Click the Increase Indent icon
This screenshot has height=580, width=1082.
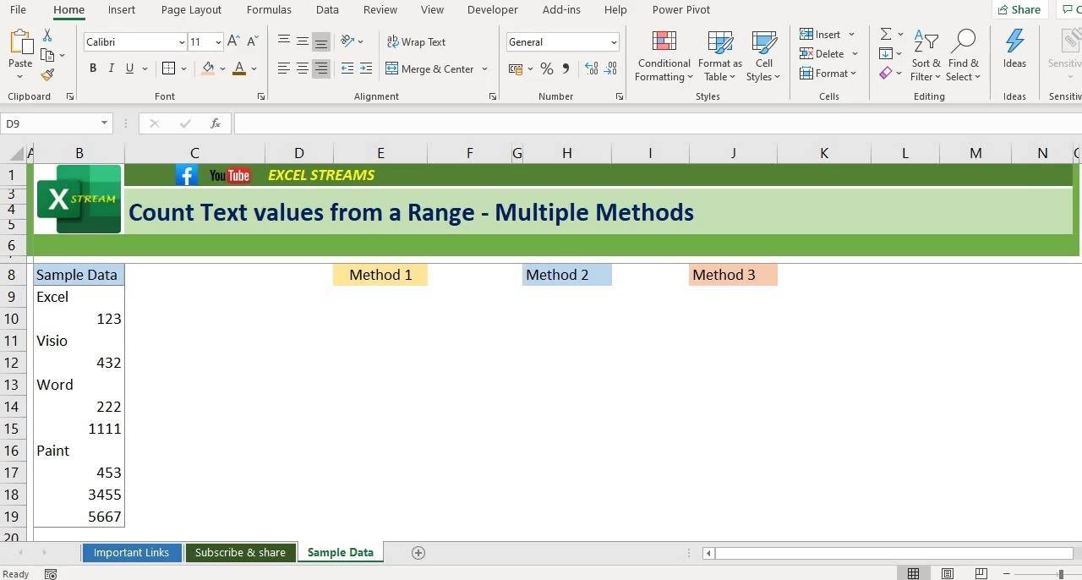click(366, 68)
